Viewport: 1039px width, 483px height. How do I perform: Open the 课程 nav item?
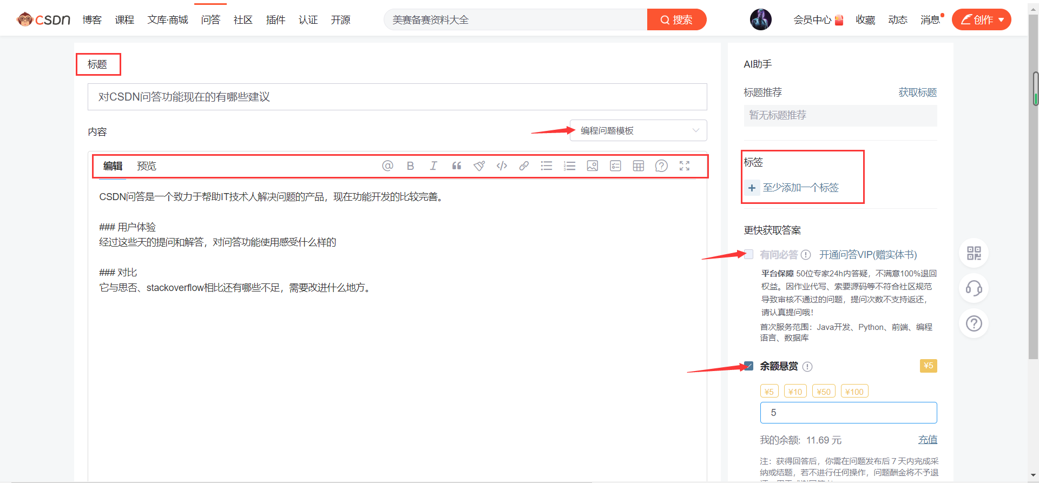point(124,20)
